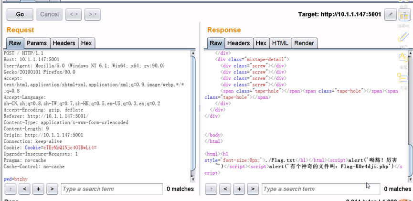
Task: Select the floating letter-A text annotation icon
Action: 403,57
